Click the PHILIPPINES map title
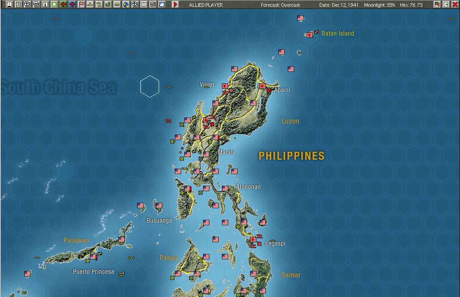Viewport: 460px width, 297px height. click(291, 156)
